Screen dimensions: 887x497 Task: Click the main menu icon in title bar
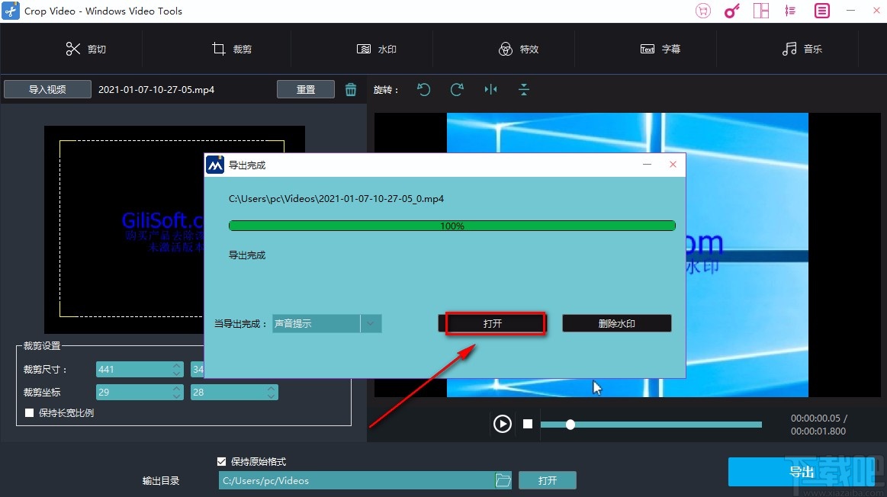820,11
